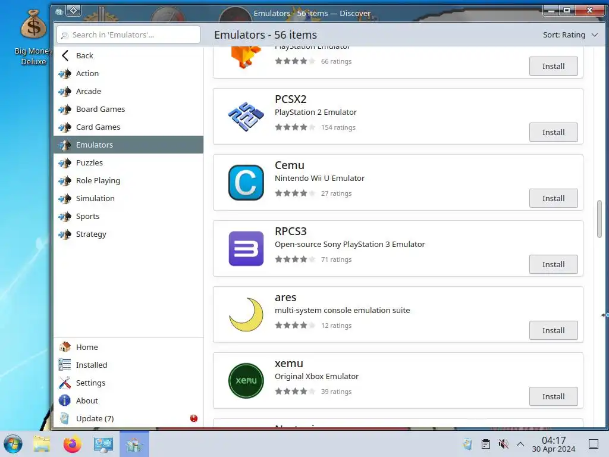Install Cemu
Screen dimensions: 609x457
[x=554, y=199]
